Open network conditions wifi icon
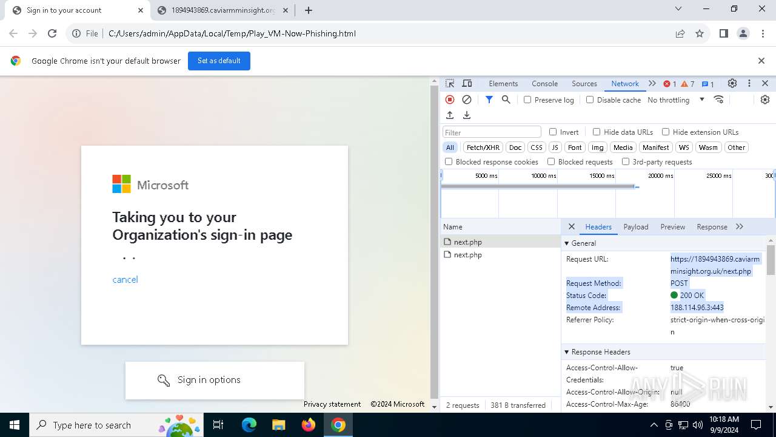The image size is (776, 437). 719,100
